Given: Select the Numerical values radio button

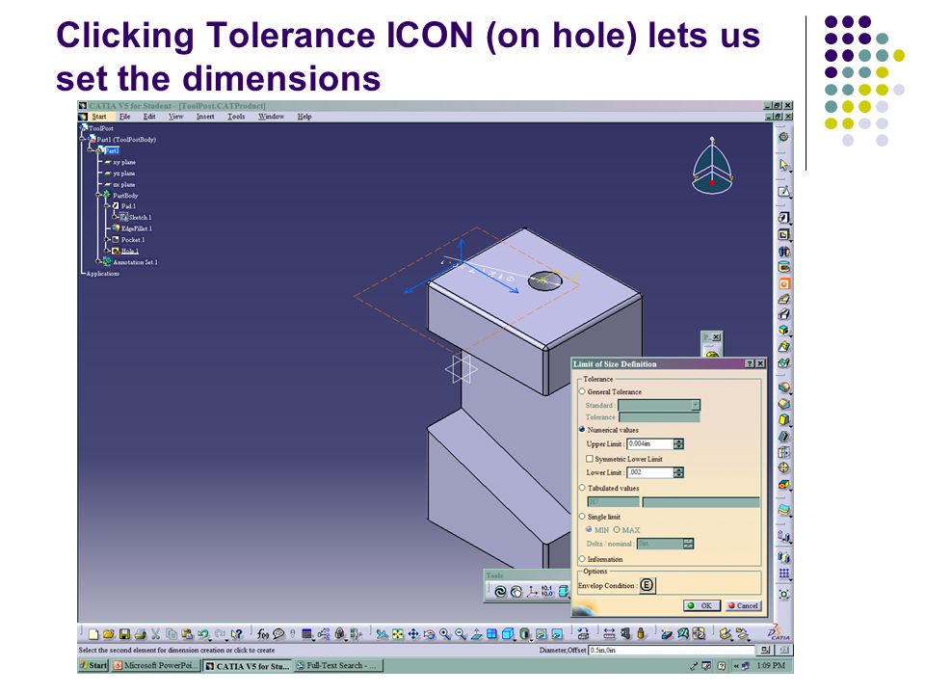Looking at the screenshot, I should point(582,430).
